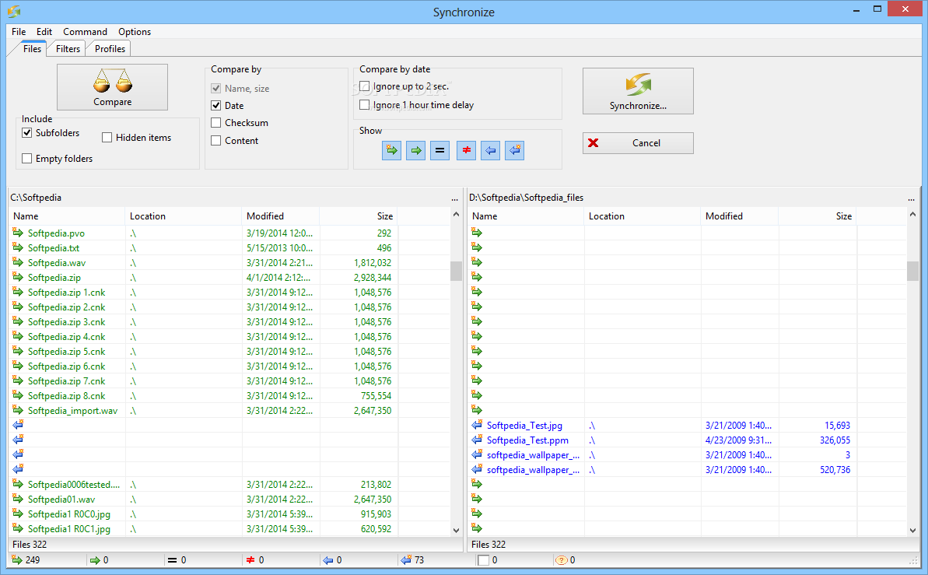Screen dimensions: 928x575
Task: Click status bar green arrow count icon
Action: 95,559
